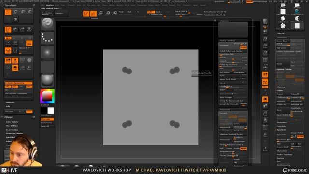Open the Alpha glow thumbnail
This screenshot has height=174, width=309.
47,52
